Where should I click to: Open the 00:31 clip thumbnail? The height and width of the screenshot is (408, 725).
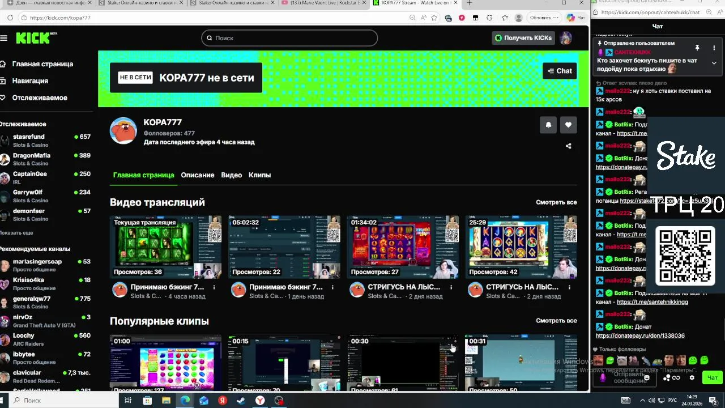521,363
